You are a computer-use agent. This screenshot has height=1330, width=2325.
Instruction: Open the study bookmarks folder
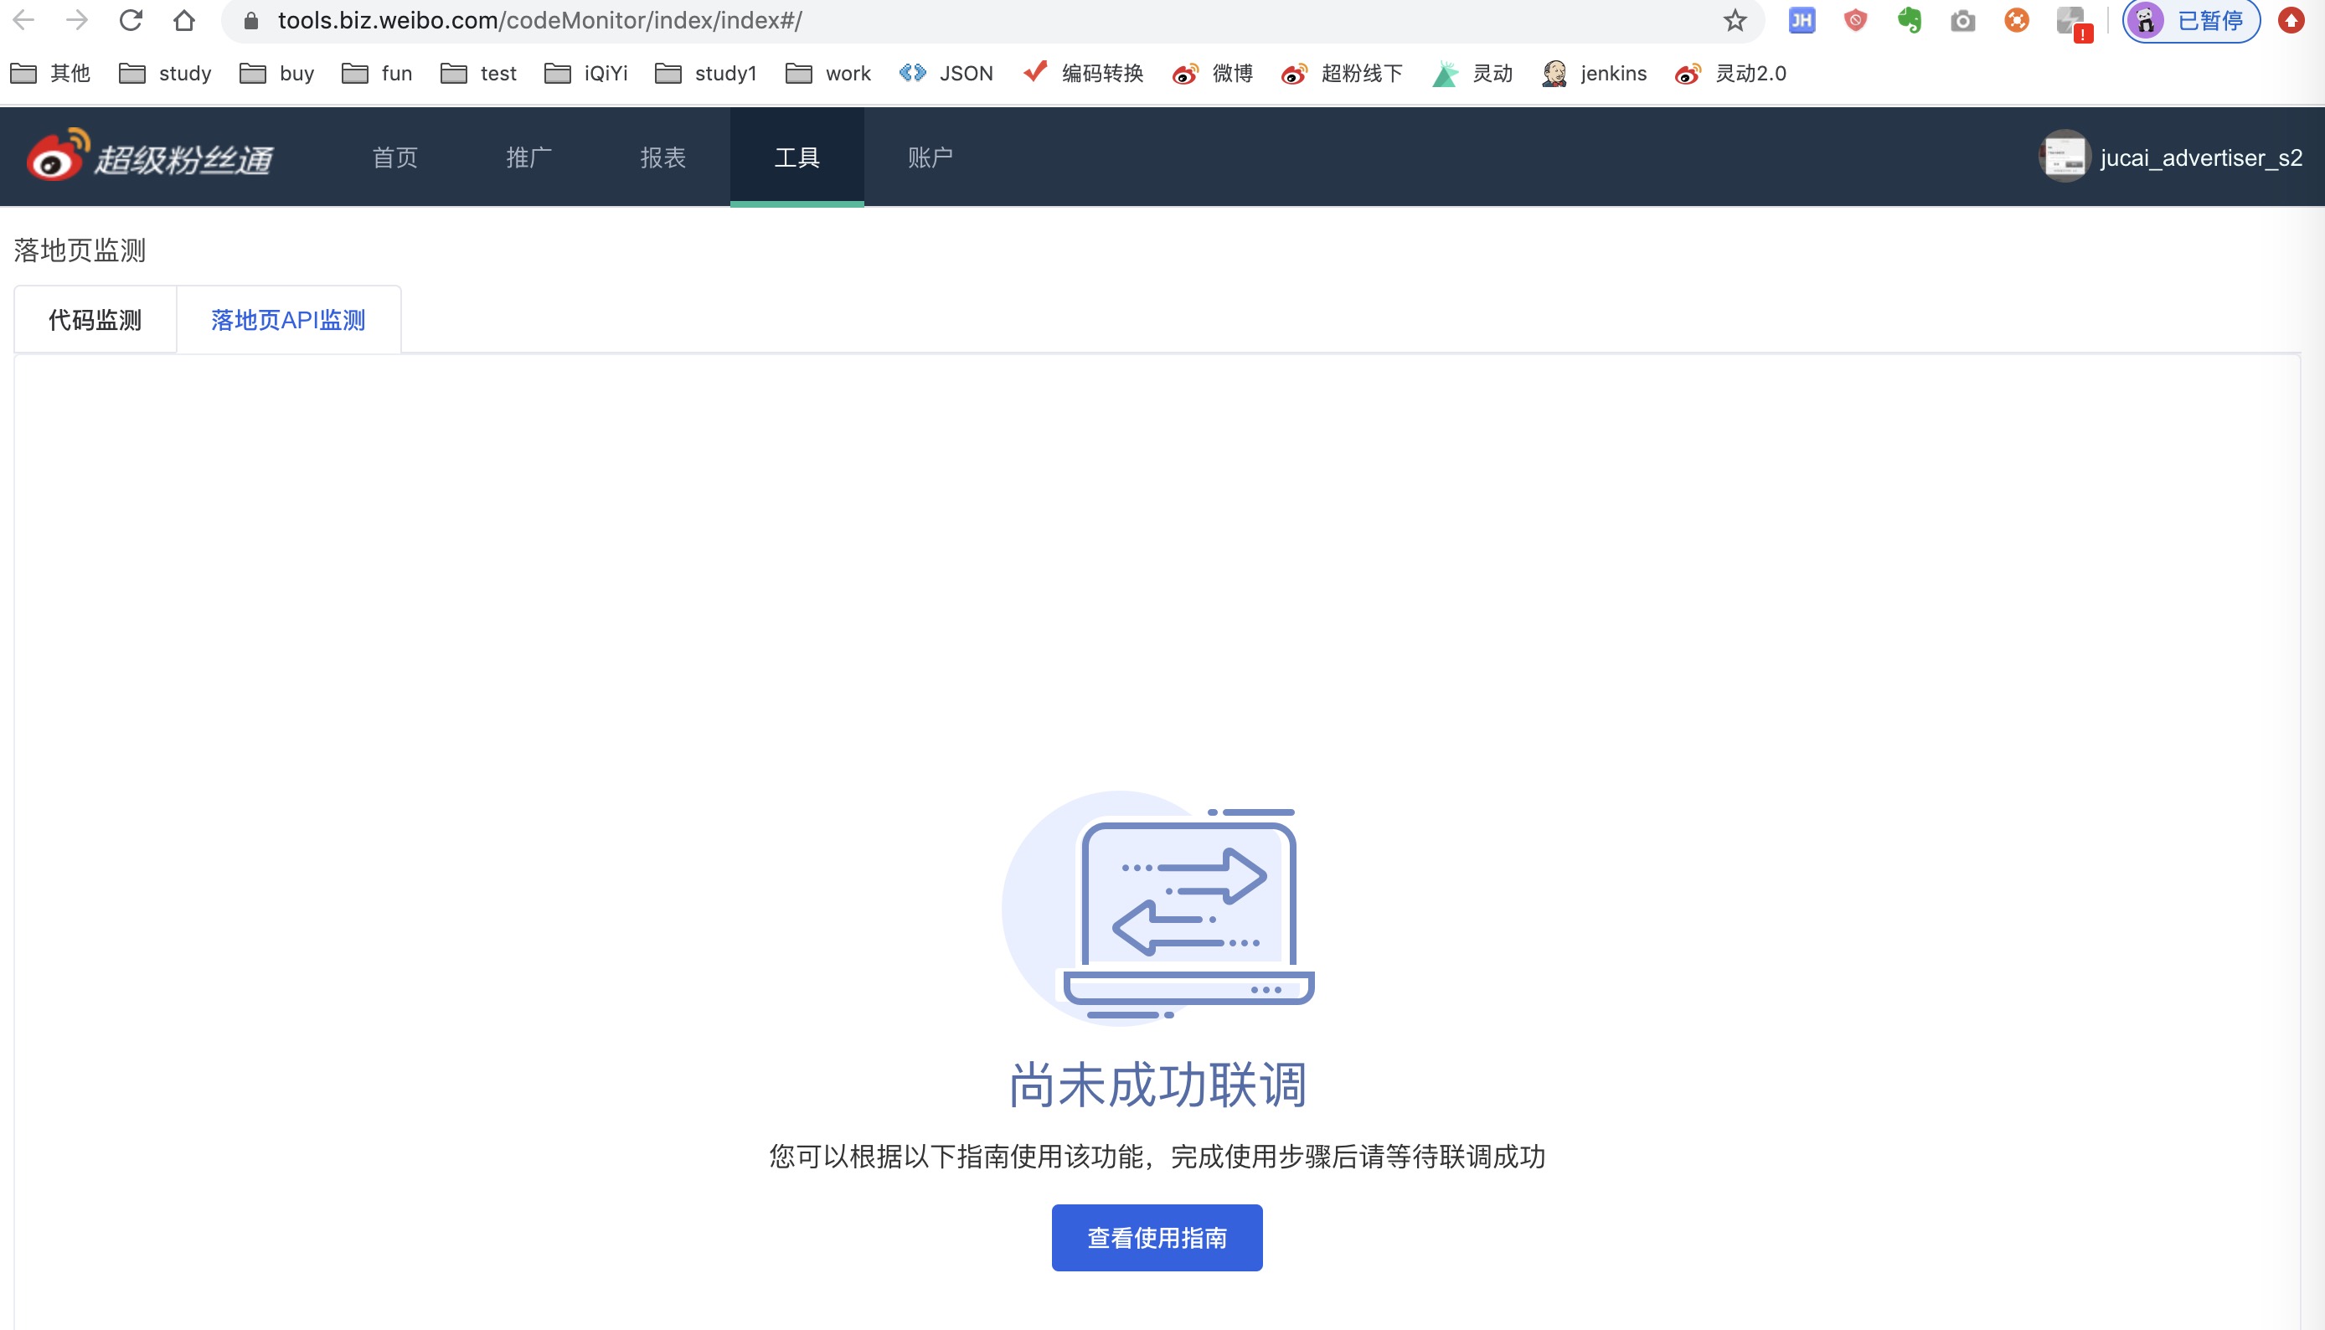(x=165, y=73)
